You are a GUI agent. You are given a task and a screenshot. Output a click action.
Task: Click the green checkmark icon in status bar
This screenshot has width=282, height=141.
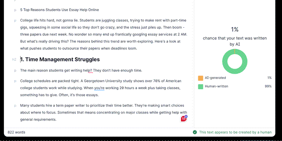coord(195,132)
